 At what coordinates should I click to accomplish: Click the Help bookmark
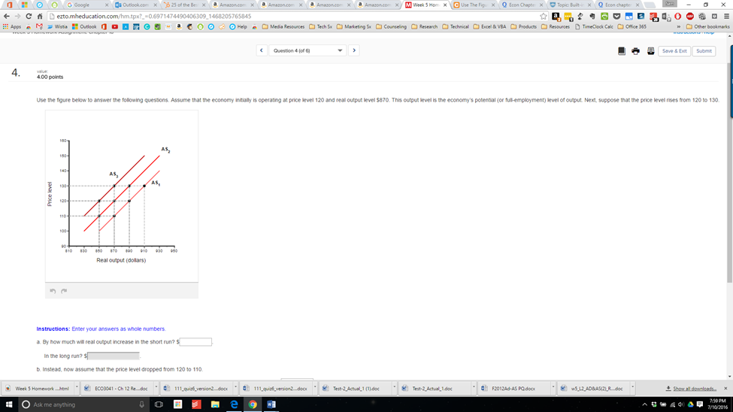238,26
